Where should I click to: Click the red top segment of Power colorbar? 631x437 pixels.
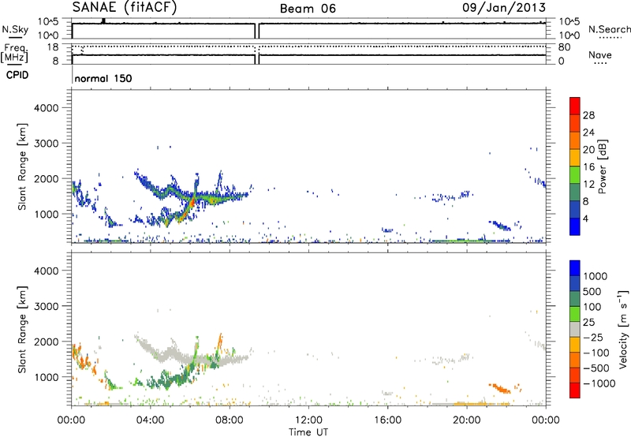click(x=575, y=106)
